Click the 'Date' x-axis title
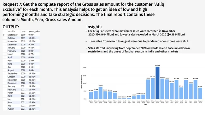 click(145, 104)
